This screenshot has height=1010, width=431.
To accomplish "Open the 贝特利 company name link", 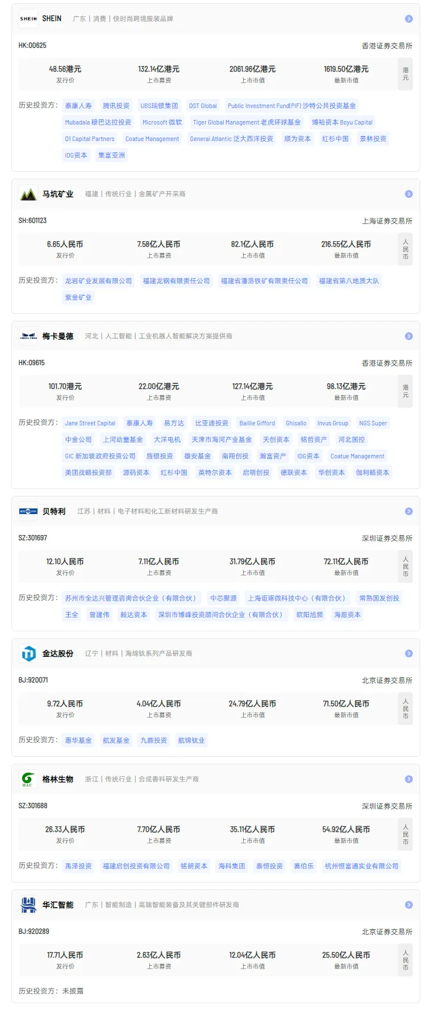I will tap(54, 511).
